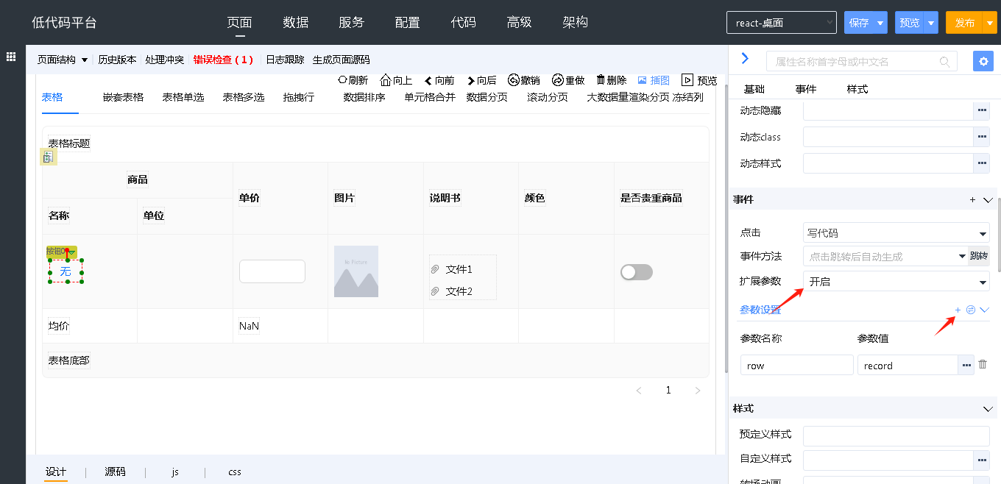Viewport: 1001px width, 484px height.
Task: Open the react-桌面 platform dropdown
Action: pyautogui.click(x=782, y=23)
